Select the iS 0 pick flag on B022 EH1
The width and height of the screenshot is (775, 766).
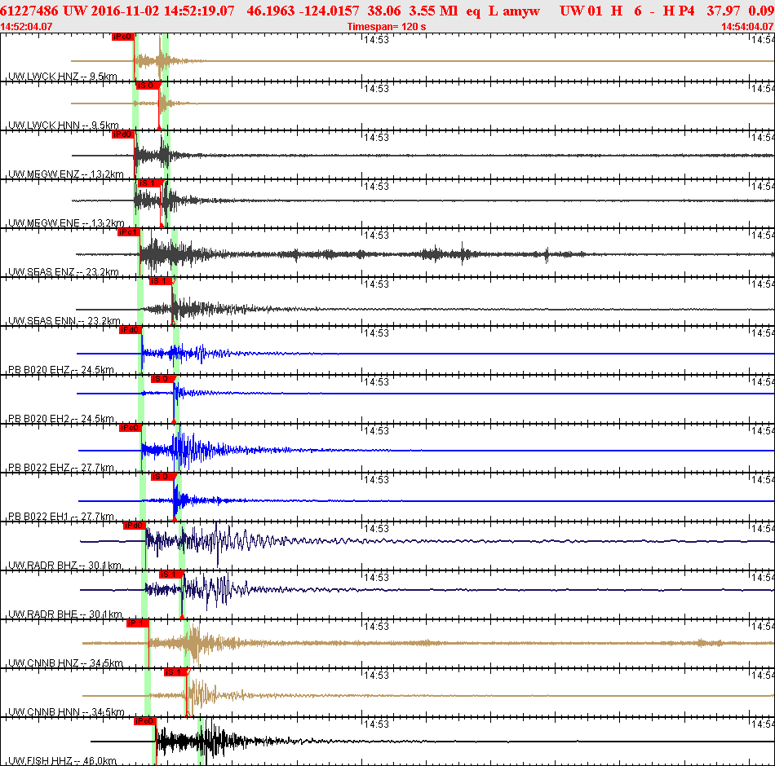164,477
